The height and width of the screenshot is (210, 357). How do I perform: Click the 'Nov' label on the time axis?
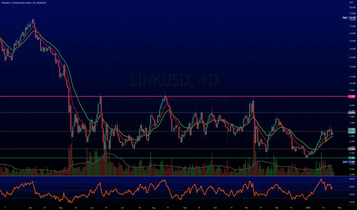(x=247, y=207)
